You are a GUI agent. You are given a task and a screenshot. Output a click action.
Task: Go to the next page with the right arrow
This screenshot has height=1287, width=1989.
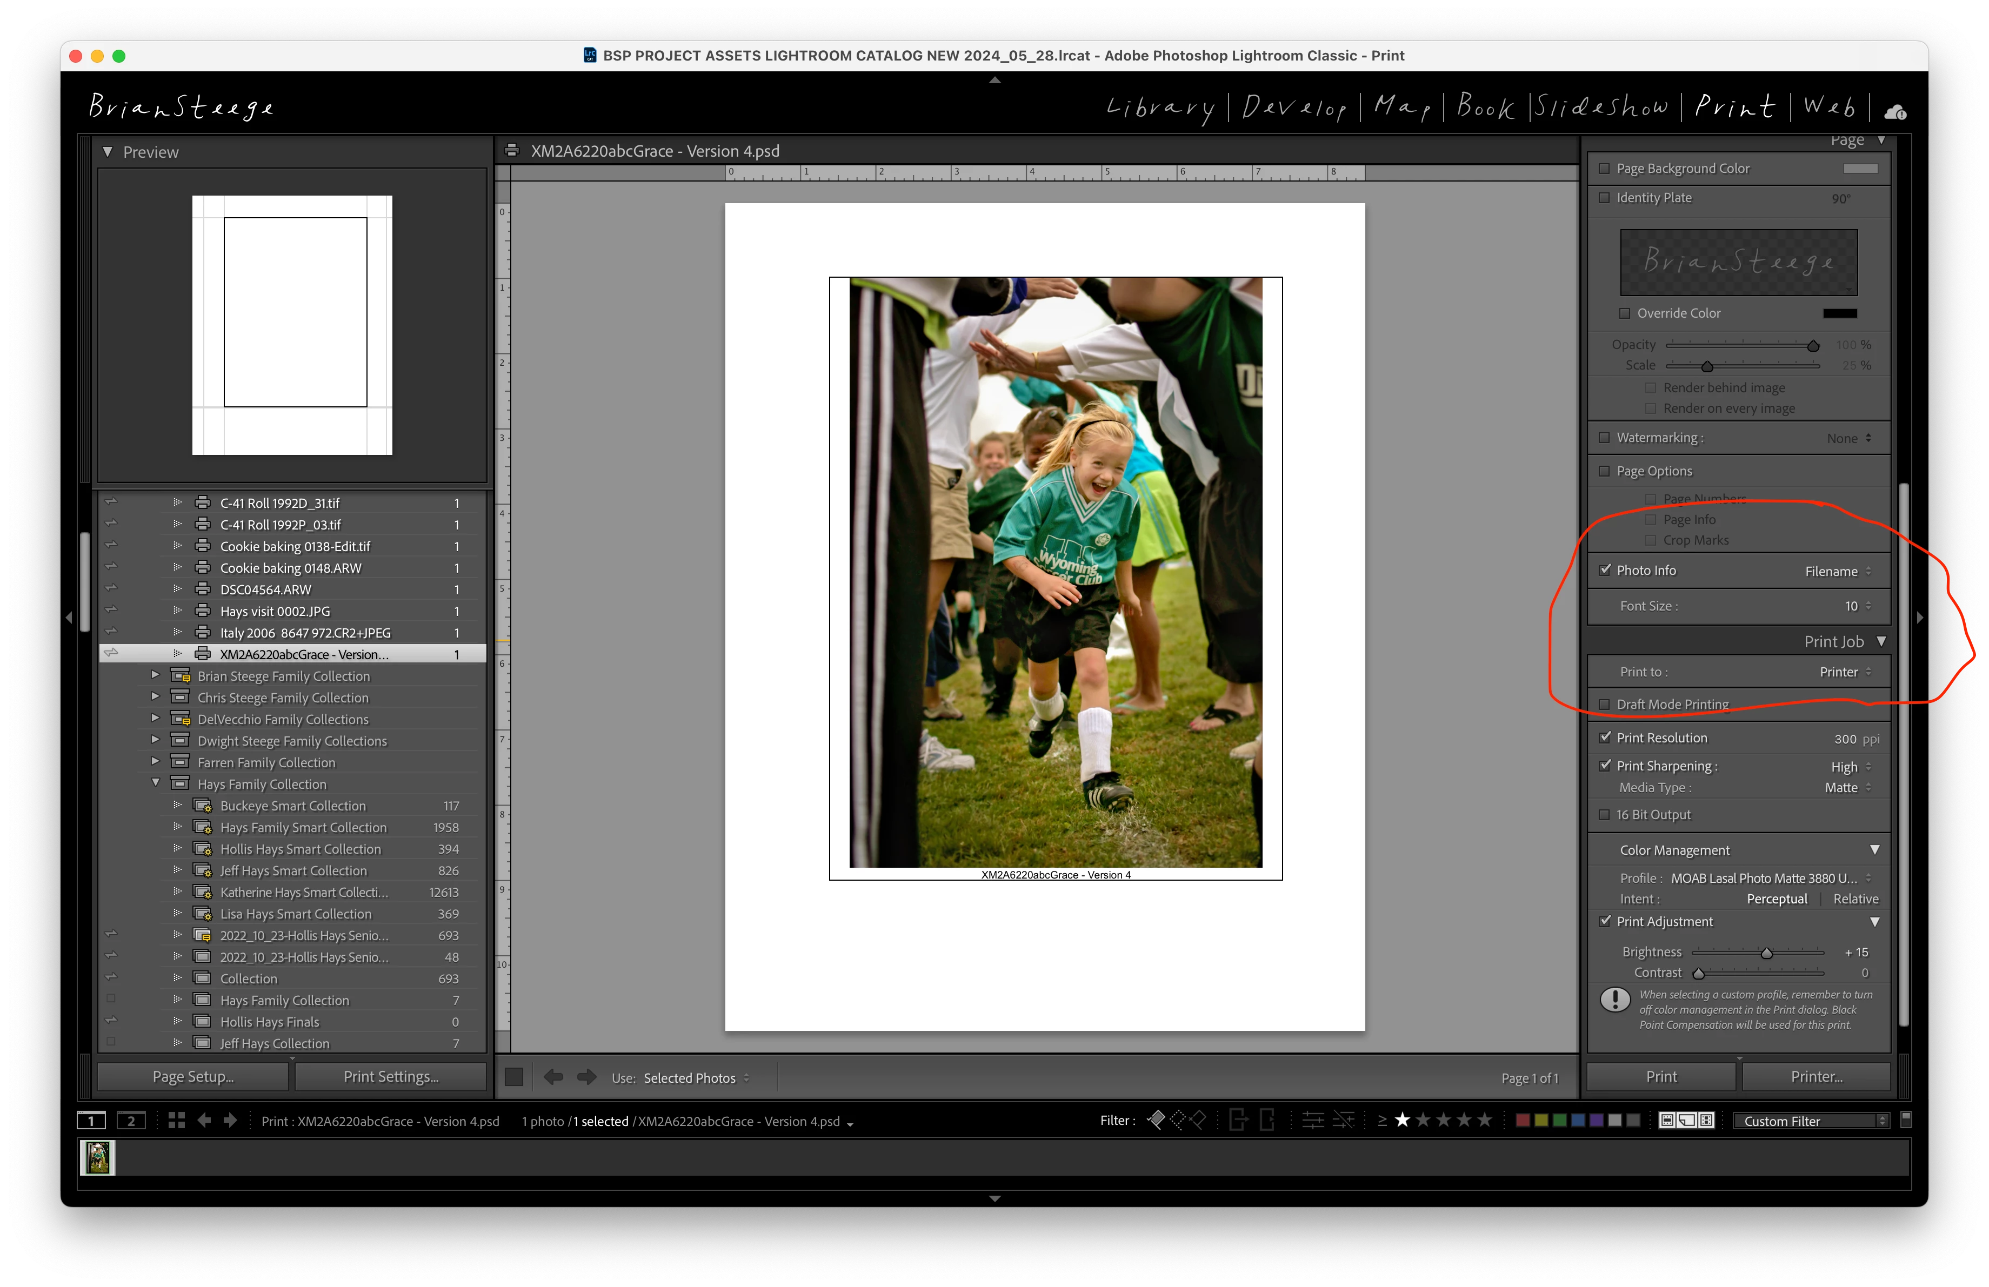586,1077
